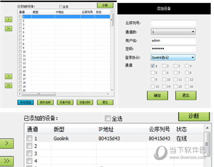Screen dimensions: 214x167
Task: Click top list vertical scrollbar thumb
Action: click(x=112, y=20)
